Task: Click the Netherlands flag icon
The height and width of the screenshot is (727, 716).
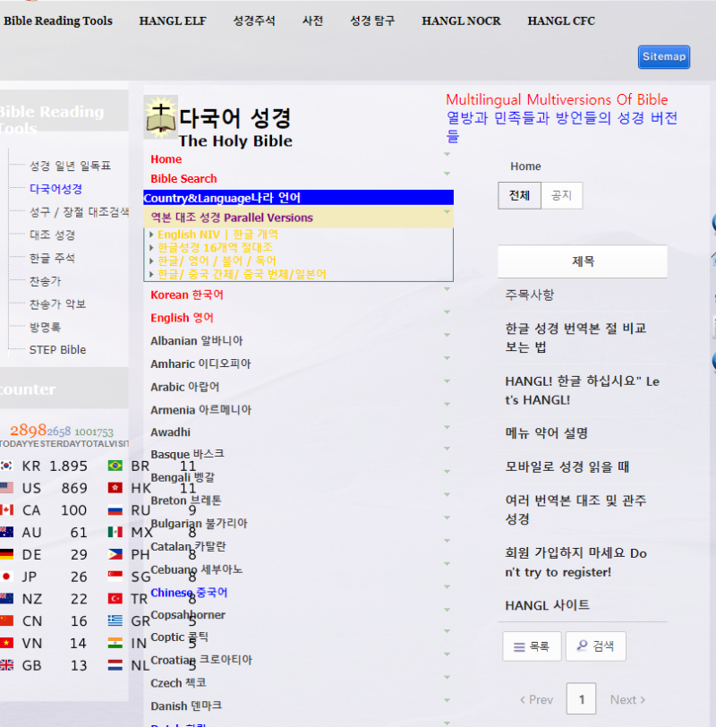Action: click(x=115, y=665)
